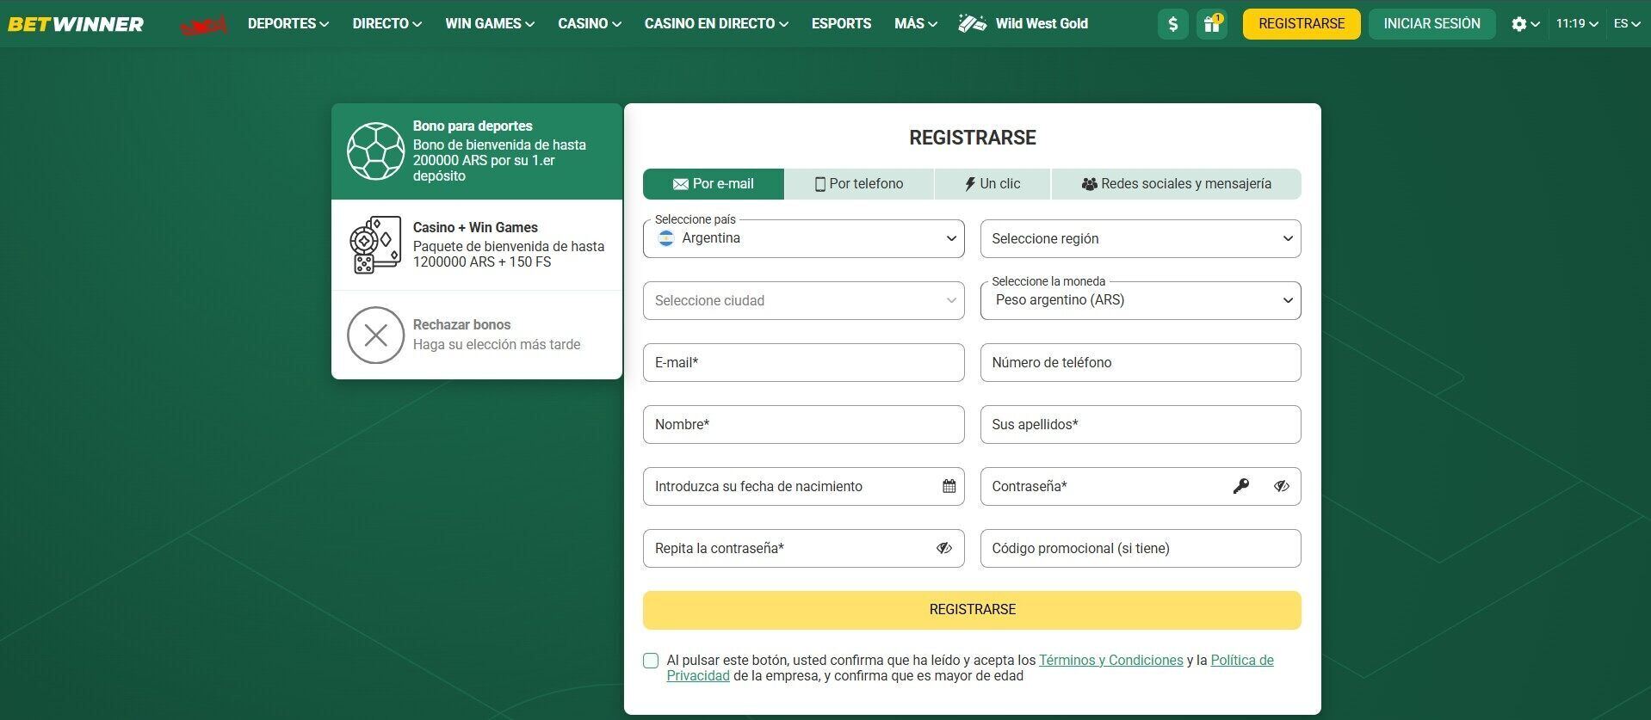The width and height of the screenshot is (1651, 720).
Task: Open the gift box bonuses icon
Action: click(x=1212, y=24)
